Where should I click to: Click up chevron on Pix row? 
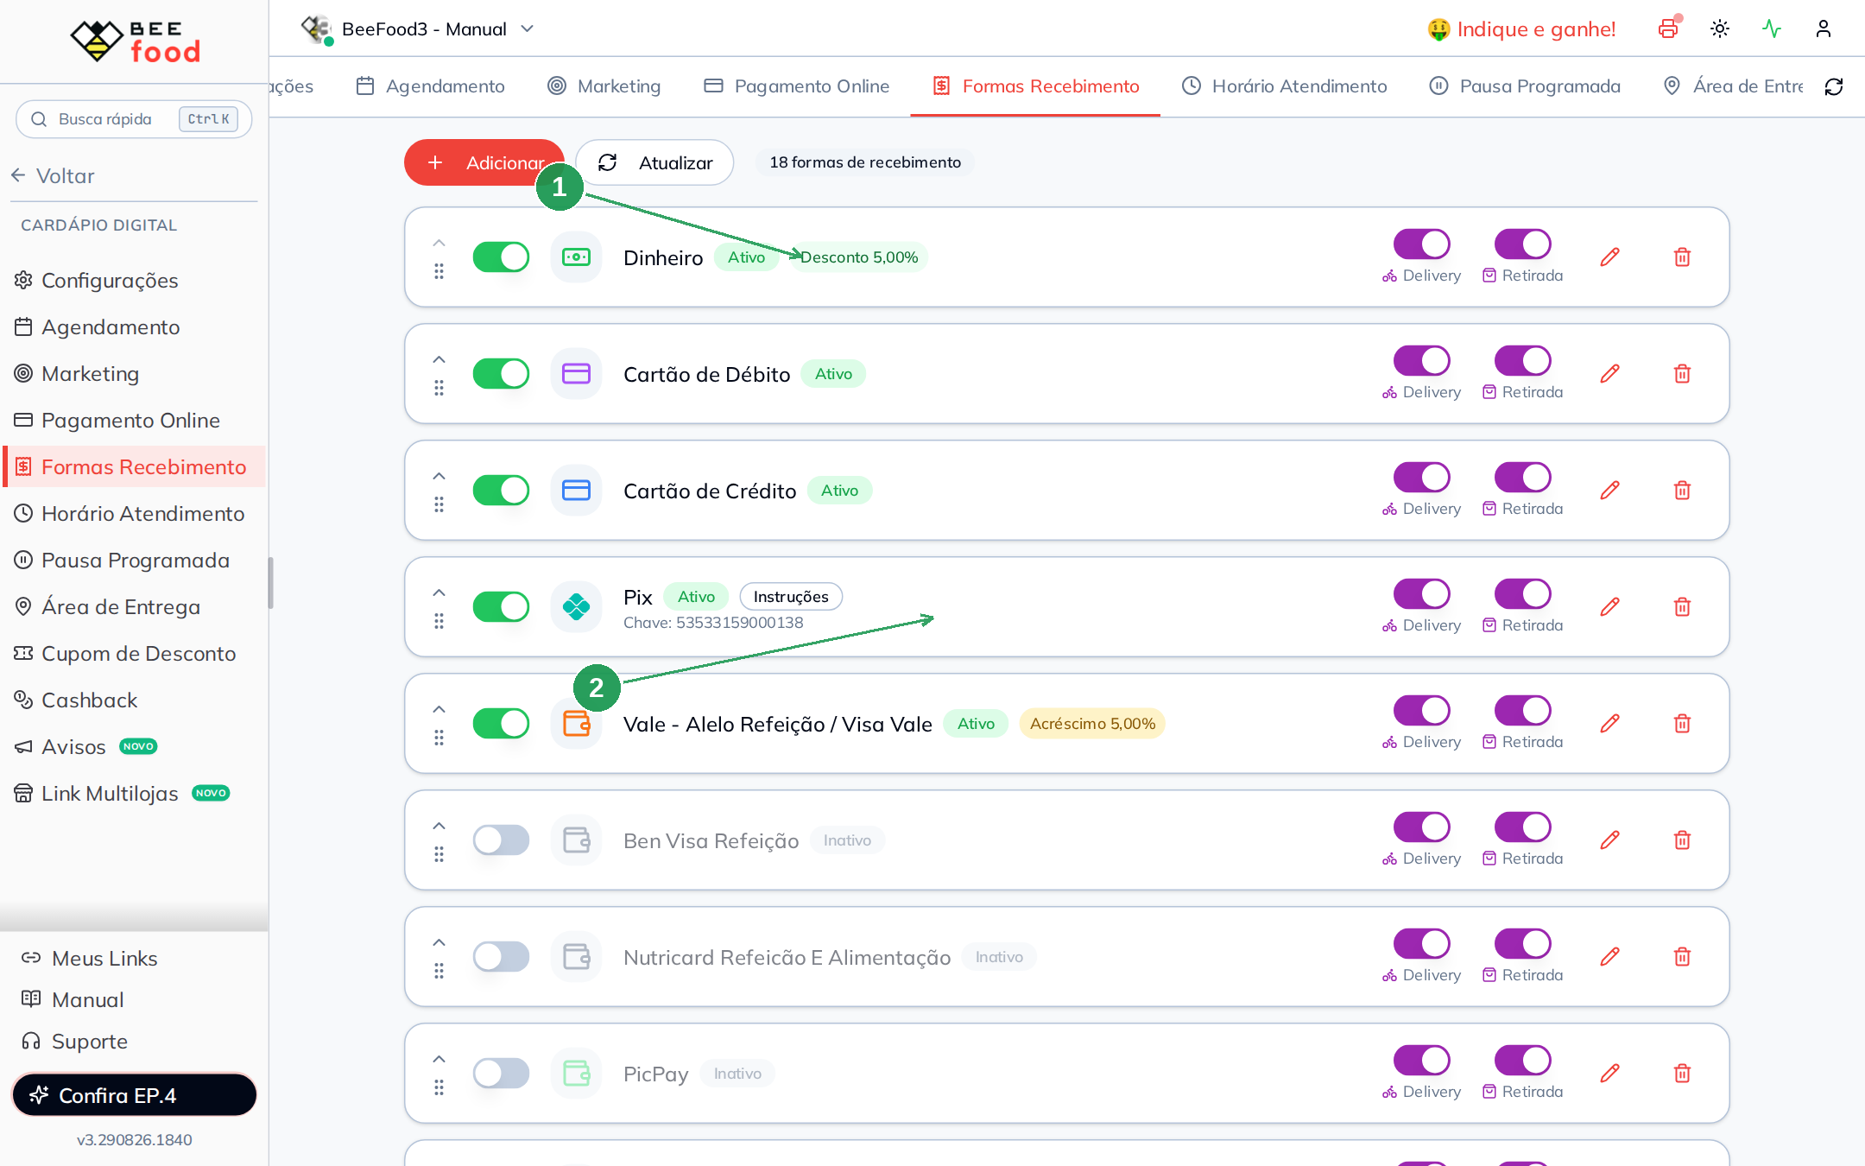click(439, 593)
